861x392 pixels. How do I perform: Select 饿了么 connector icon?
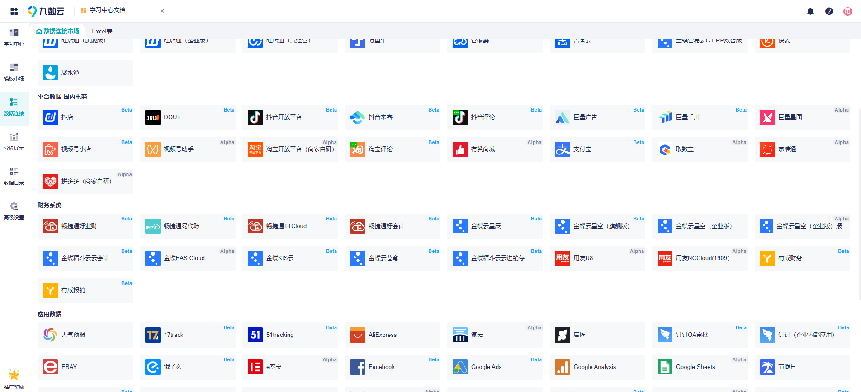(153, 367)
